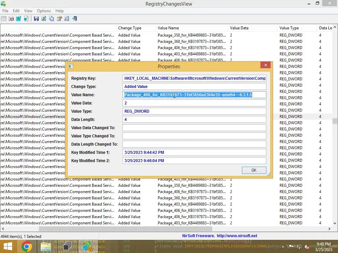Click the network tray icon
The height and width of the screenshot is (253, 338).
click(299, 246)
